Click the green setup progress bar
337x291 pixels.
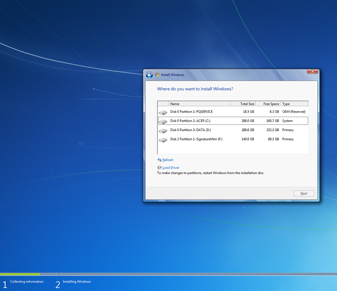(x=20, y=274)
